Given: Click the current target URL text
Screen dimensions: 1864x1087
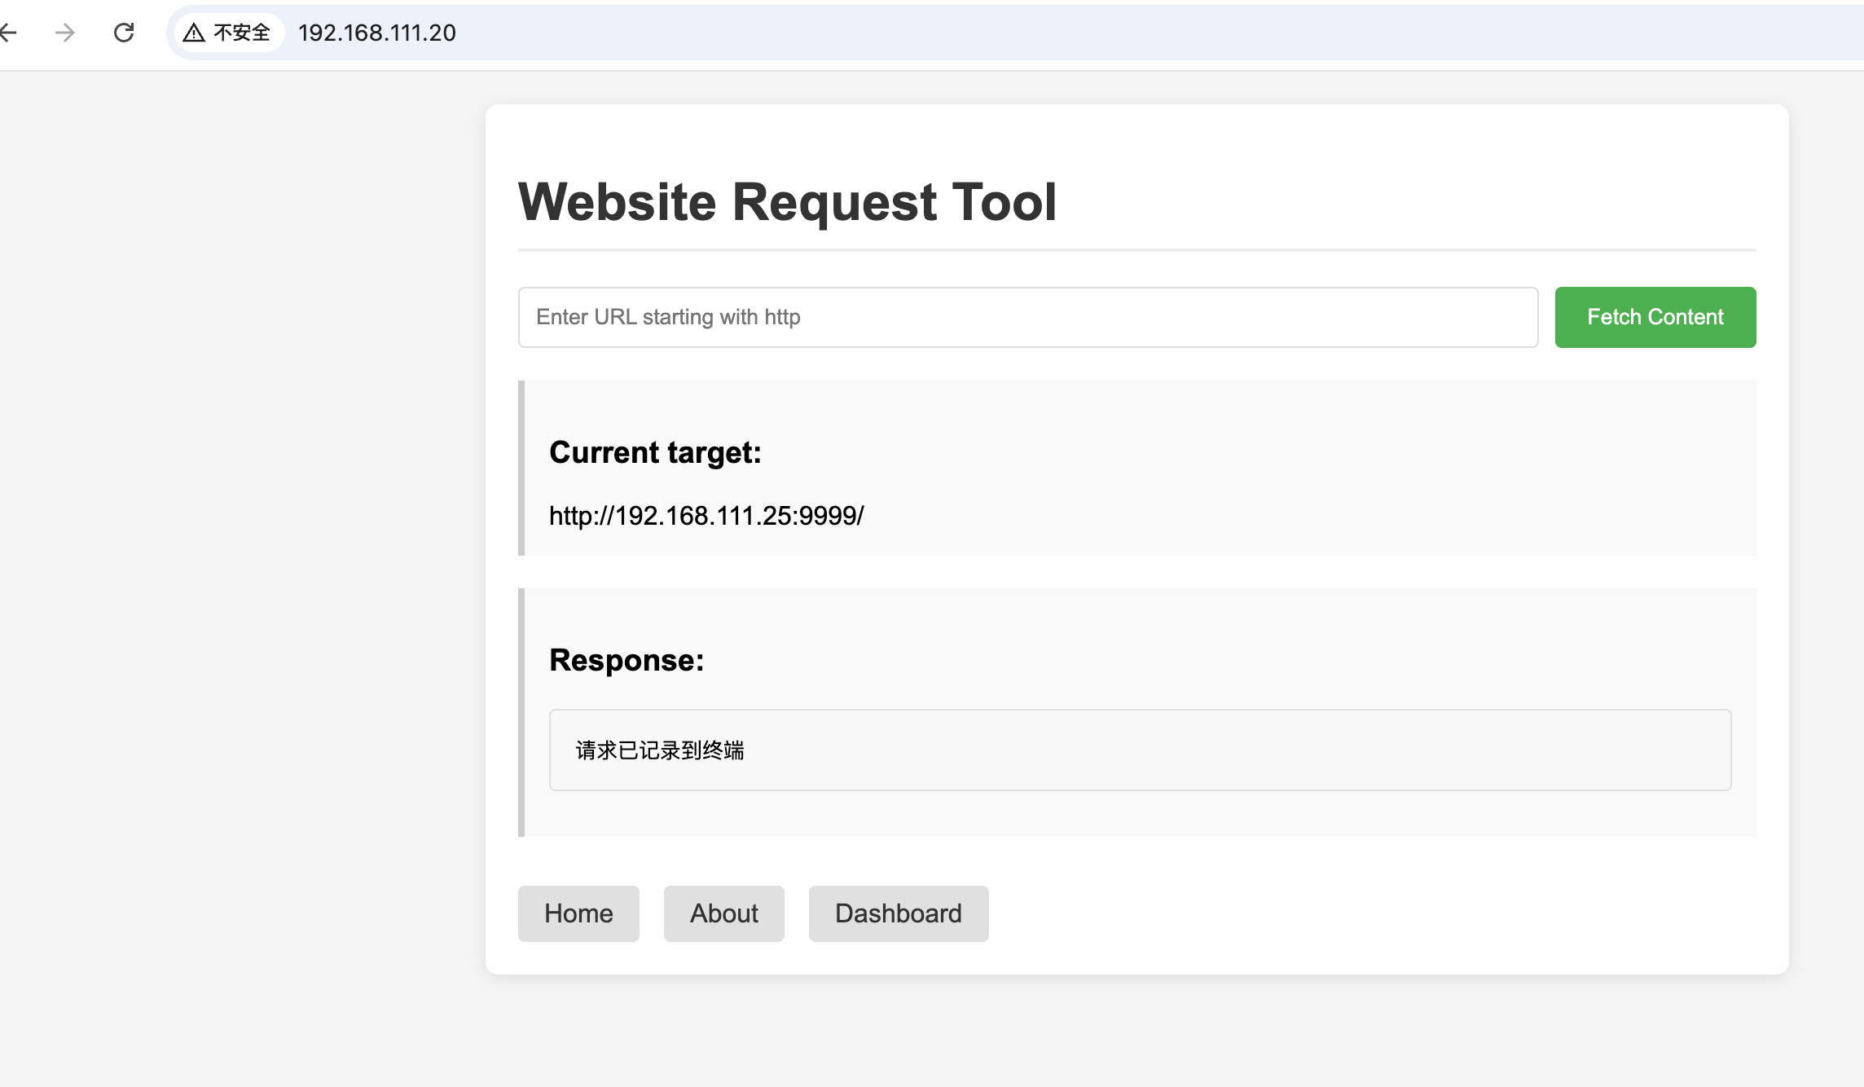Looking at the screenshot, I should click(x=706, y=516).
